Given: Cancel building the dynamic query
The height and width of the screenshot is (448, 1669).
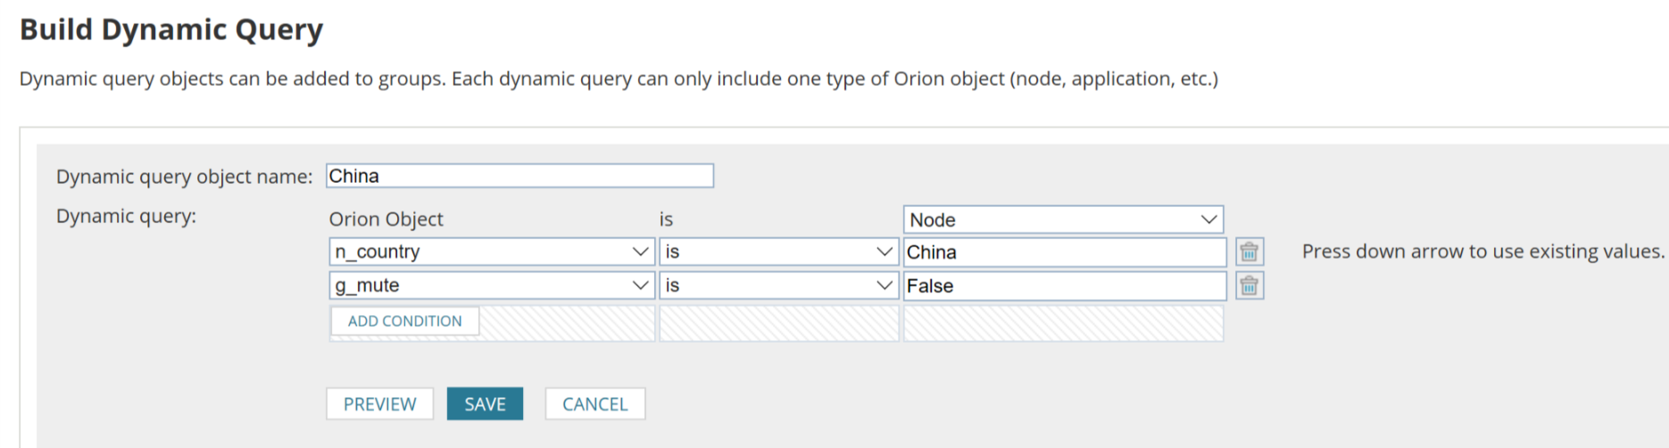Looking at the screenshot, I should (x=594, y=404).
